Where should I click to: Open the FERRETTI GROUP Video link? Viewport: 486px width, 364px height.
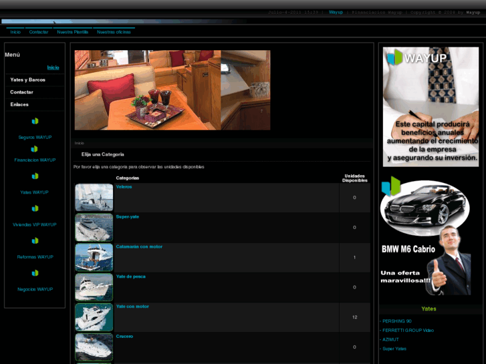408,330
